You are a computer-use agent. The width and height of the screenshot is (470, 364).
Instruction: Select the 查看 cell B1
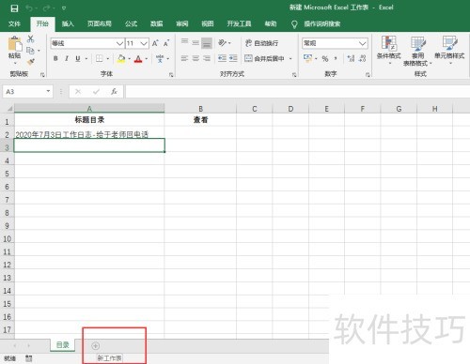click(x=200, y=119)
